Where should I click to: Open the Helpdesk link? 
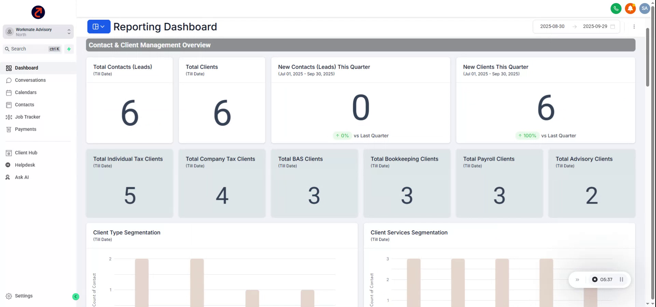(25, 165)
